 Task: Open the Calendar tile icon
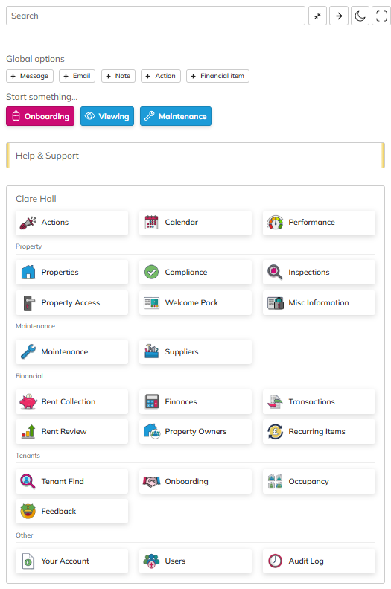[152, 223]
